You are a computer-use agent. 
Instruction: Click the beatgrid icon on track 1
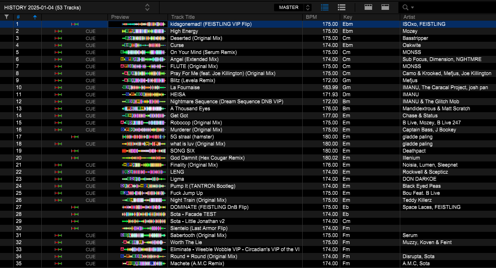75,24
